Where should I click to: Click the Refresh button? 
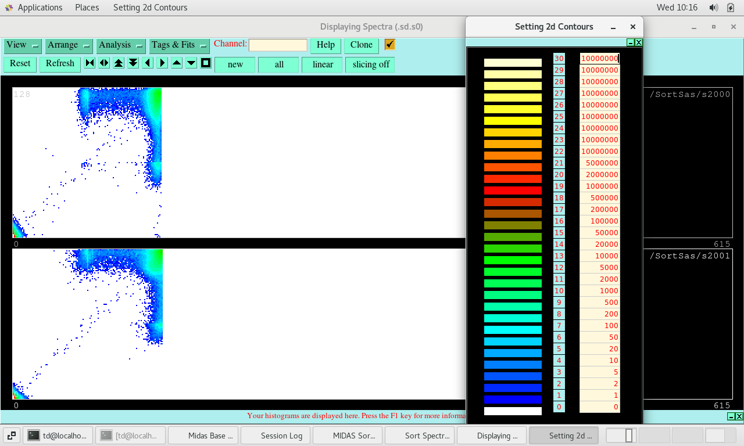click(x=60, y=64)
